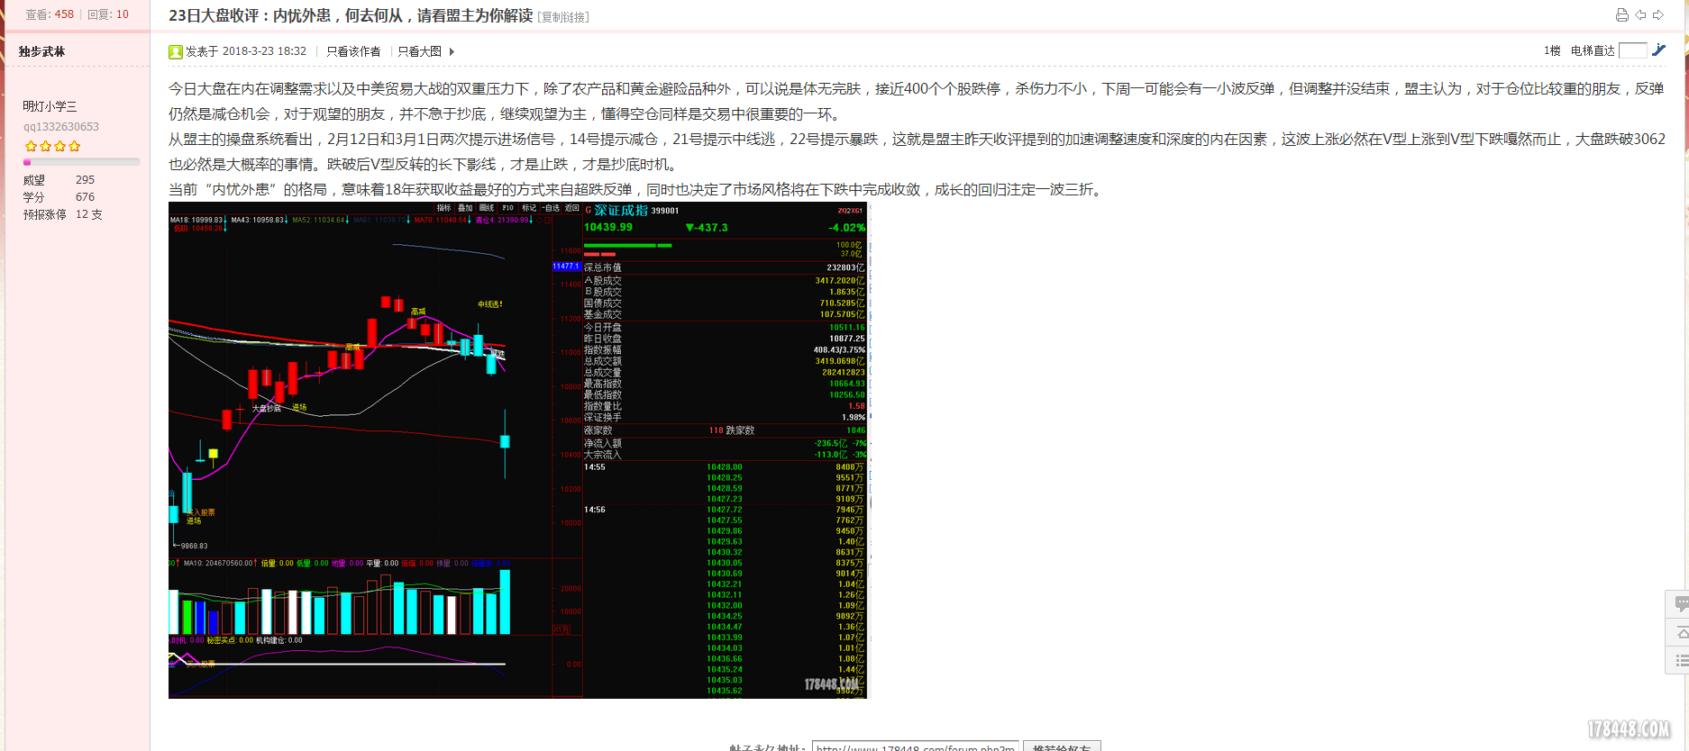Click the floor number input box

(1633, 50)
